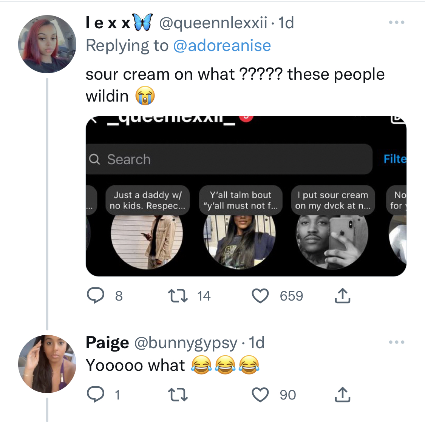Like lexx's tweet with 659 likes
Screen dimensions: 425x435
(x=260, y=296)
